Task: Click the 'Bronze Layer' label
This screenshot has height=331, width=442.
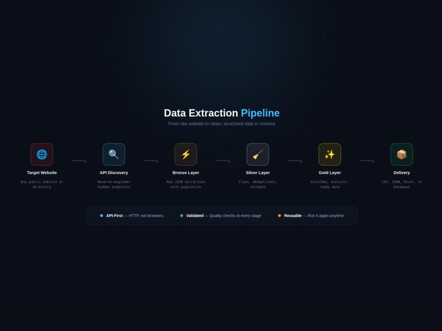Action: (x=186, y=173)
